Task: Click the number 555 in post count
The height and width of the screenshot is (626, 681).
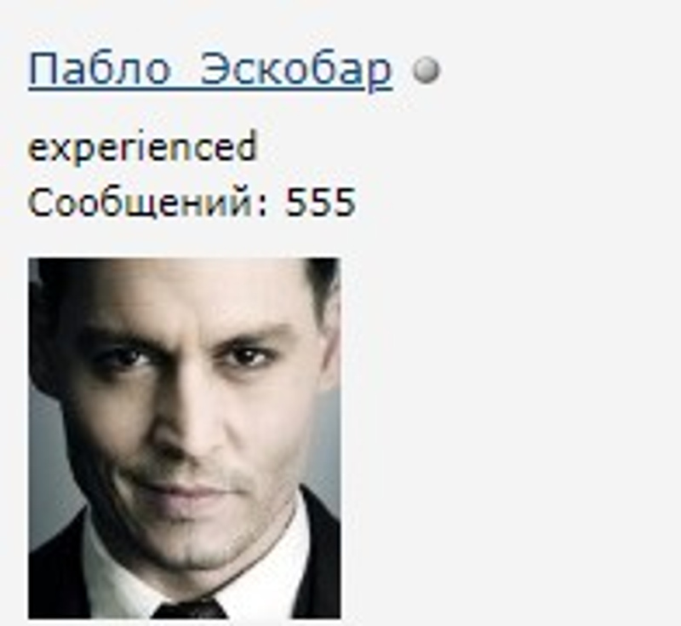Action: coord(321,202)
